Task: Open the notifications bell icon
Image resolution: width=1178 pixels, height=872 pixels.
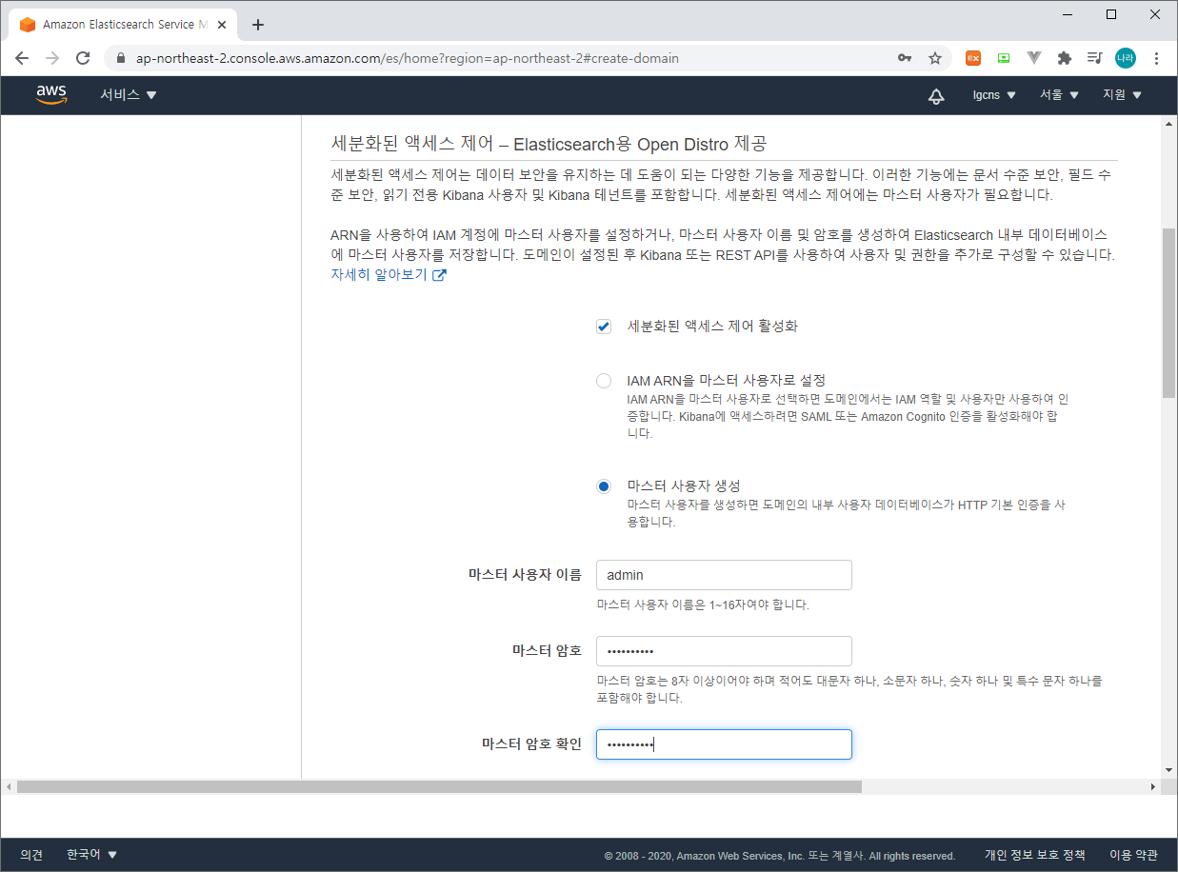Action: 936,95
